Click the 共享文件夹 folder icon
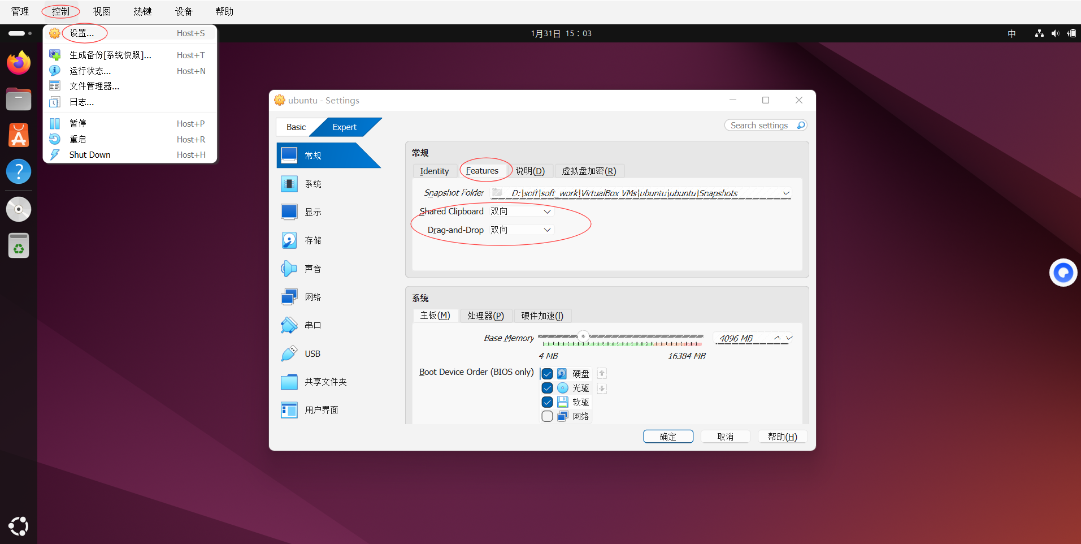 [289, 382]
